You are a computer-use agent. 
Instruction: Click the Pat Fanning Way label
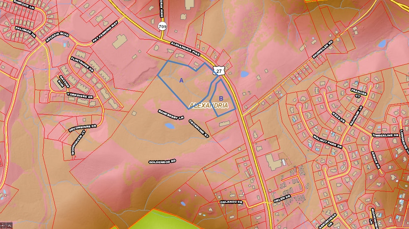click(x=105, y=32)
